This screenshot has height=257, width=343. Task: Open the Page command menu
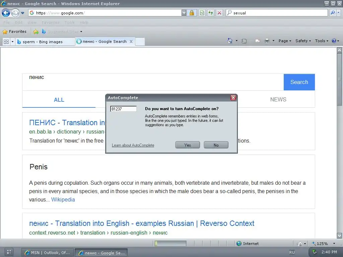[285, 41]
